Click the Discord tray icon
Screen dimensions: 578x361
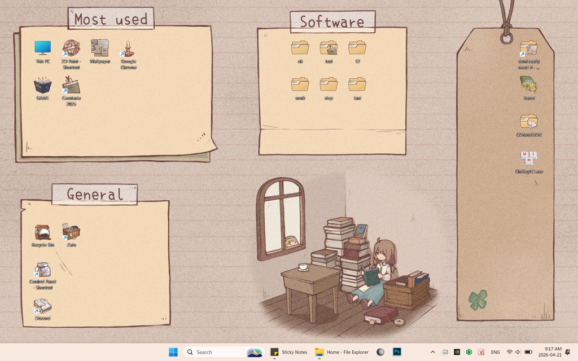(445, 352)
